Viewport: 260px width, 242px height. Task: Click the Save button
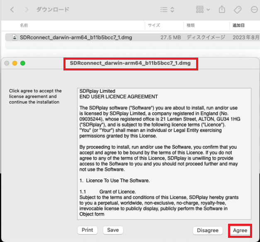(113, 230)
